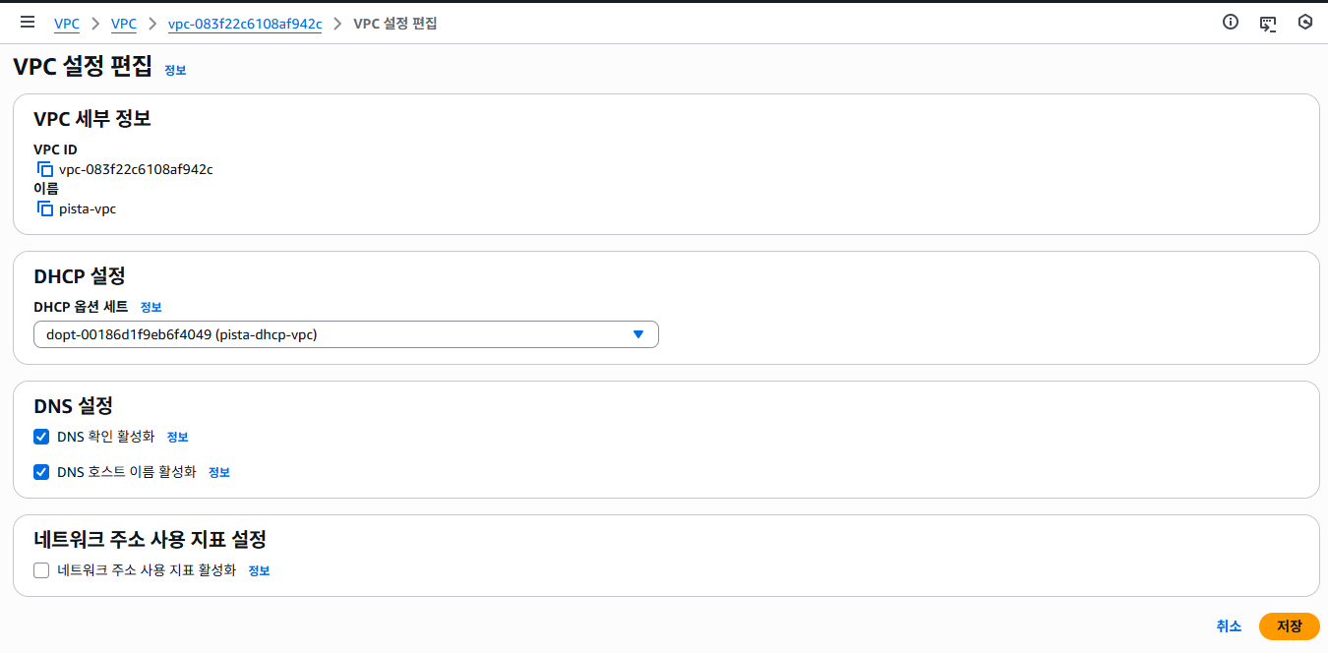Click 취소 to cancel editing
This screenshot has width=1328, height=653.
pyautogui.click(x=1229, y=626)
